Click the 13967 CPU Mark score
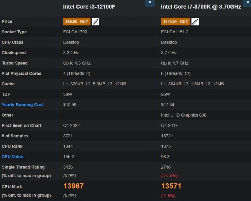 73,186
